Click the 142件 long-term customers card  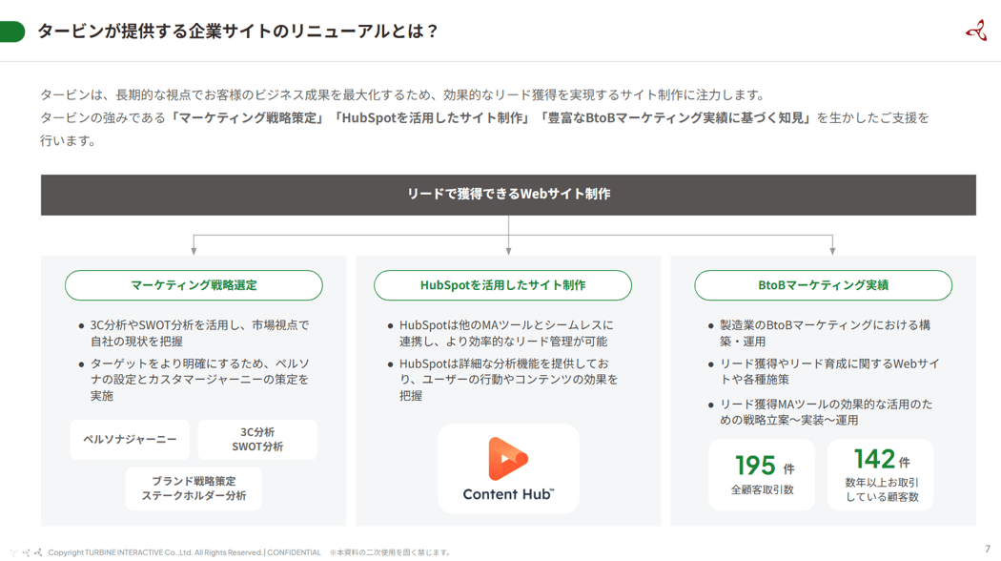(x=881, y=474)
